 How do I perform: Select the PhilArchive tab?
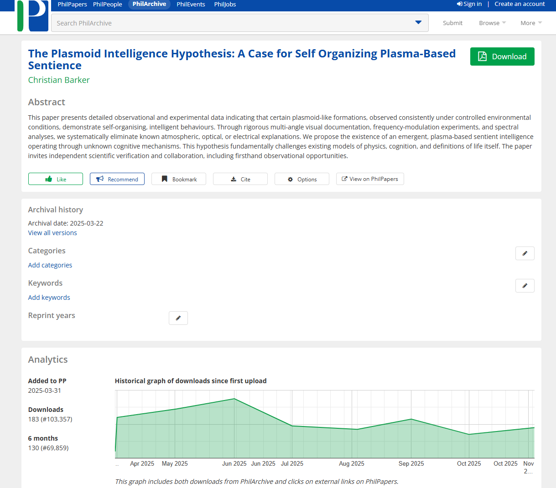pos(149,4)
